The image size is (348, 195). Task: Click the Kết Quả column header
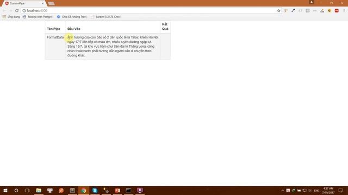coord(165,27)
